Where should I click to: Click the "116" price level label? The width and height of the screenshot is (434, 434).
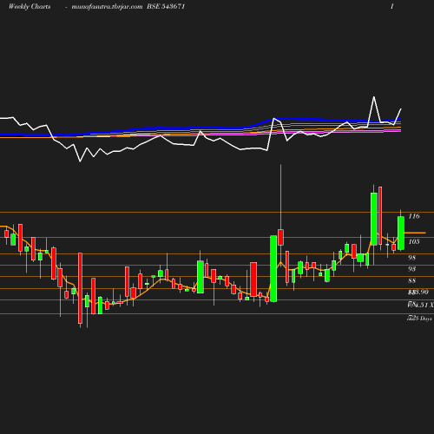414,216
